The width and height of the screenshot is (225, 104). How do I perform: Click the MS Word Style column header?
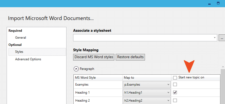[98, 78]
